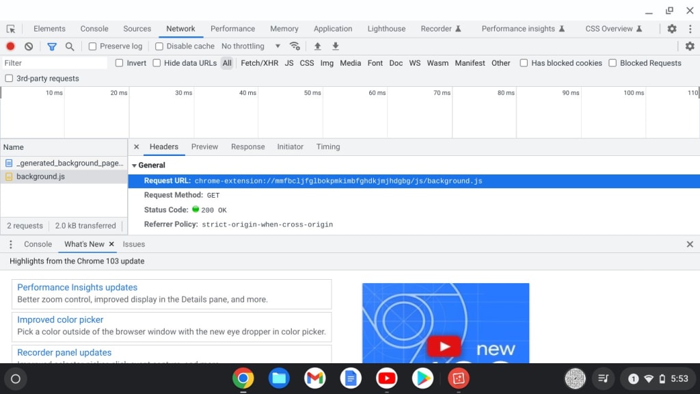
Task: Click the 50 ms timeline marker
Action: [312, 93]
